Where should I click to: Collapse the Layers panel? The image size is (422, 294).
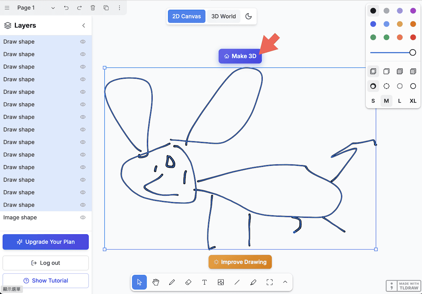pos(84,25)
